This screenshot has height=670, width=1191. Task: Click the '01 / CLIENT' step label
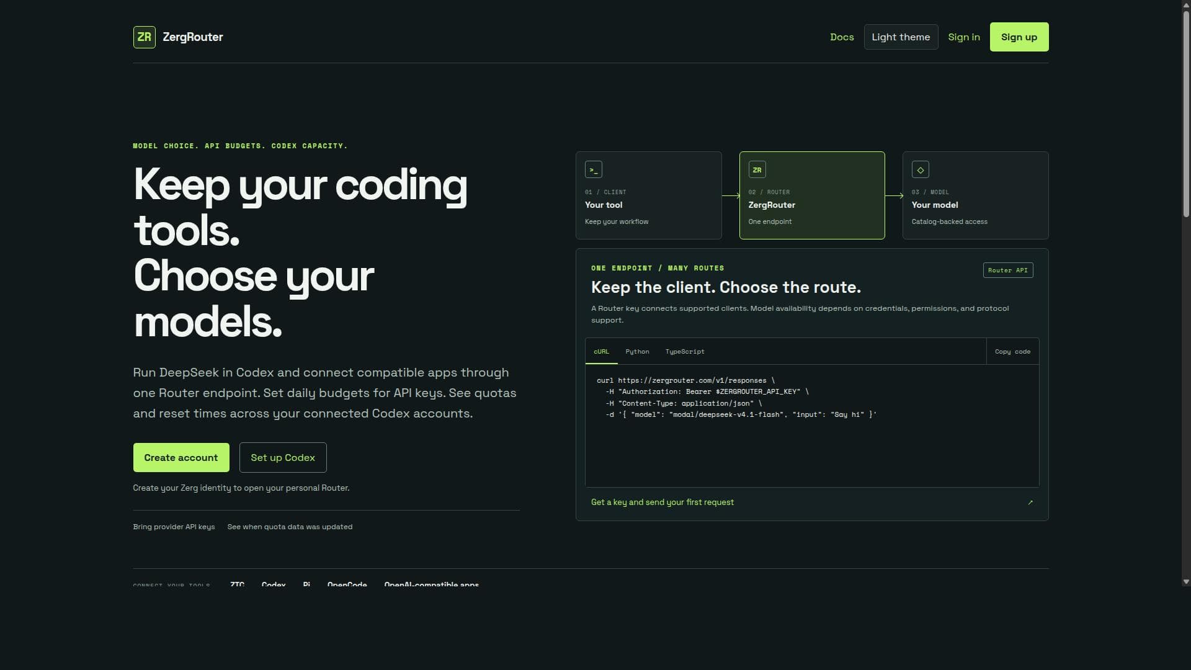(x=605, y=192)
